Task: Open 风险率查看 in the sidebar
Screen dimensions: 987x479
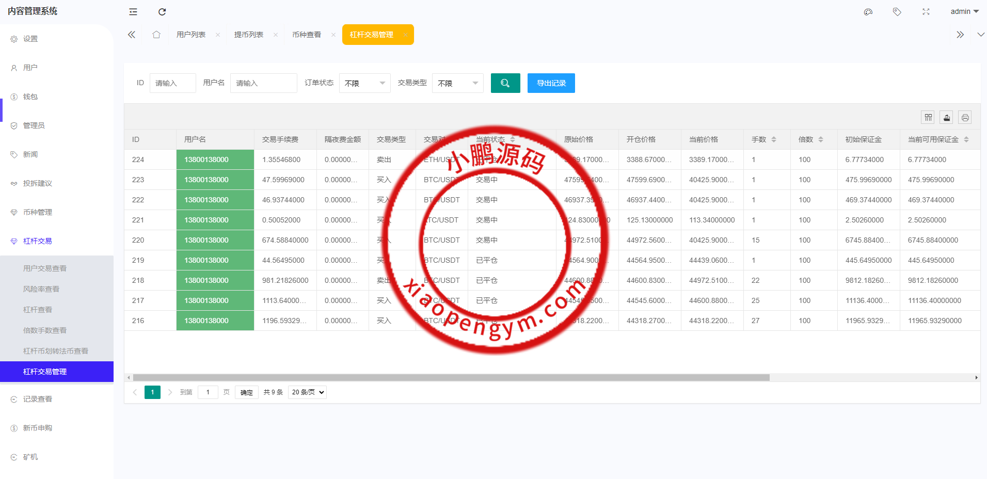Action: [x=41, y=289]
